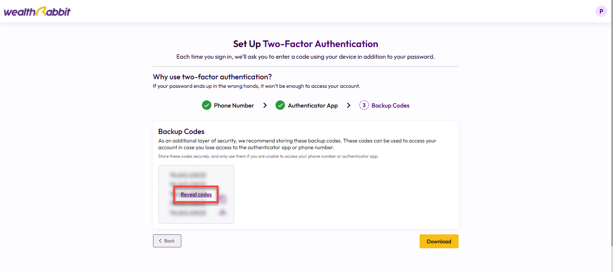Viewport: 613px width, 272px height.
Task: Select the Backup Codes step label
Action: click(390, 105)
